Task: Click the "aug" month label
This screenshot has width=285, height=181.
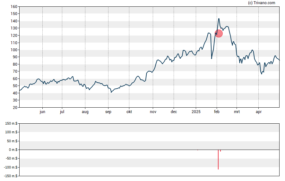Action: (x=85, y=112)
